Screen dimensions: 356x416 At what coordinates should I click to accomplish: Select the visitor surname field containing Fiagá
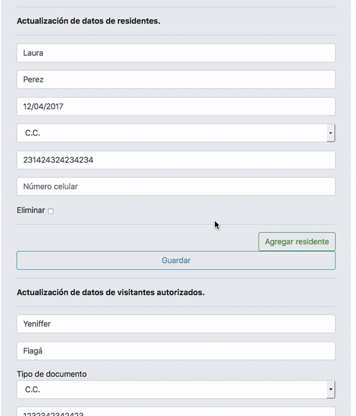pyautogui.click(x=176, y=351)
